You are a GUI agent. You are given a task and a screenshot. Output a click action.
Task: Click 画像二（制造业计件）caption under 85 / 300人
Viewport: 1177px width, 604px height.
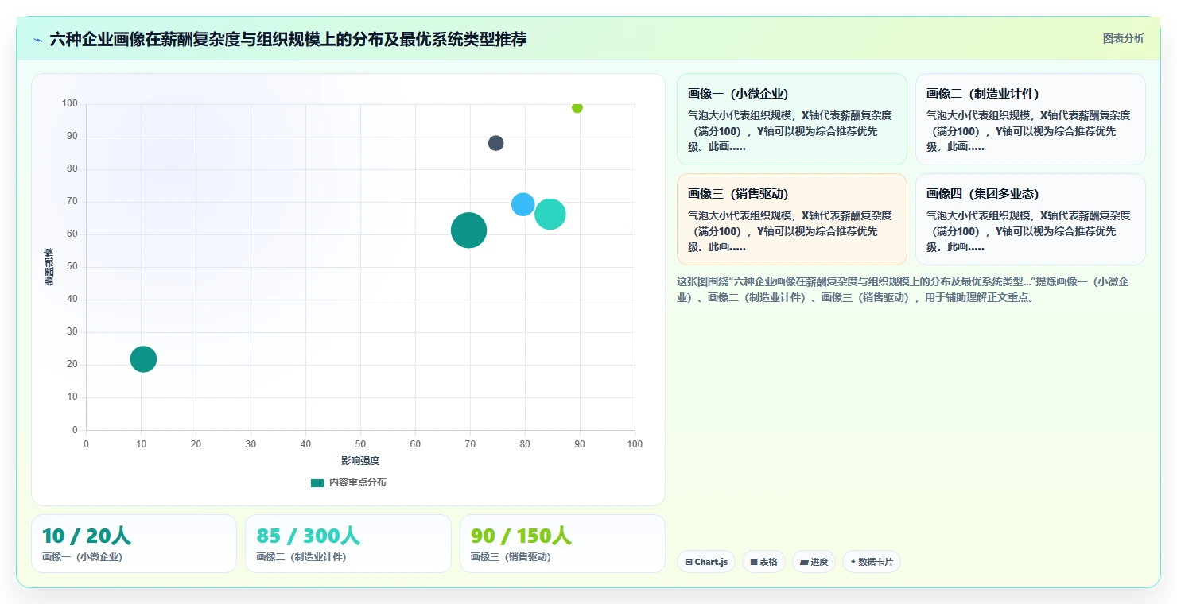click(x=301, y=557)
